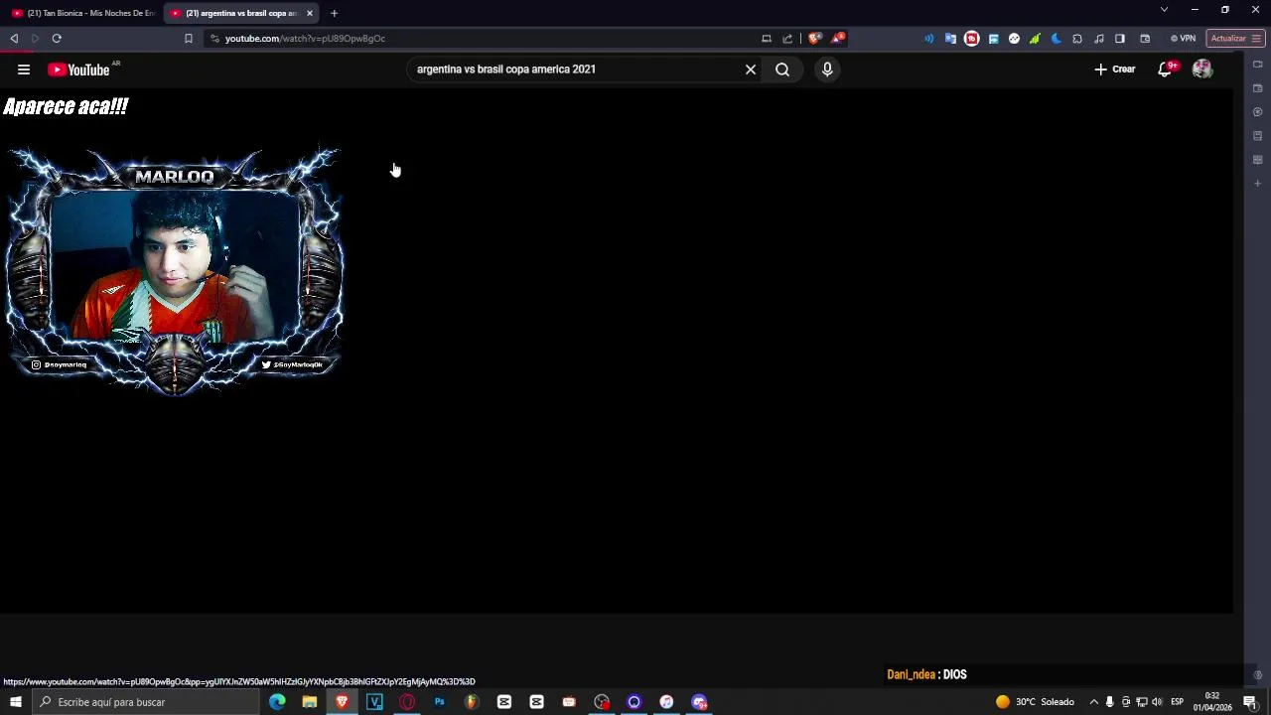Open the green chart extension icon

pos(1035,39)
